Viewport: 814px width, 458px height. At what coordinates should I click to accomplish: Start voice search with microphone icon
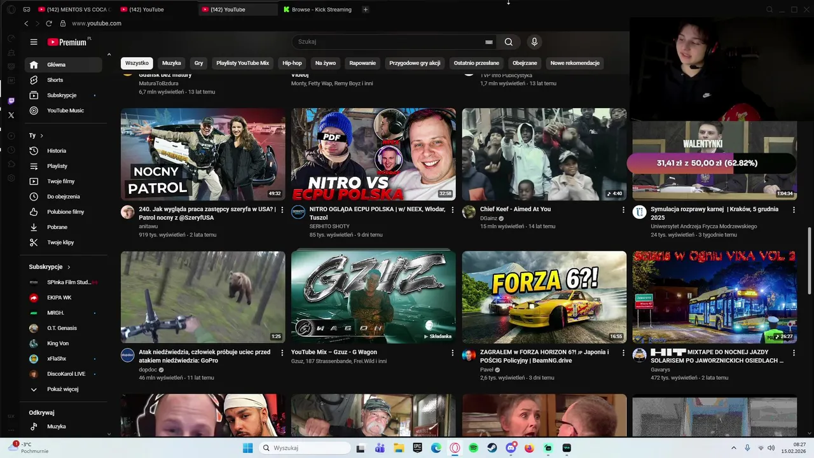(534, 42)
